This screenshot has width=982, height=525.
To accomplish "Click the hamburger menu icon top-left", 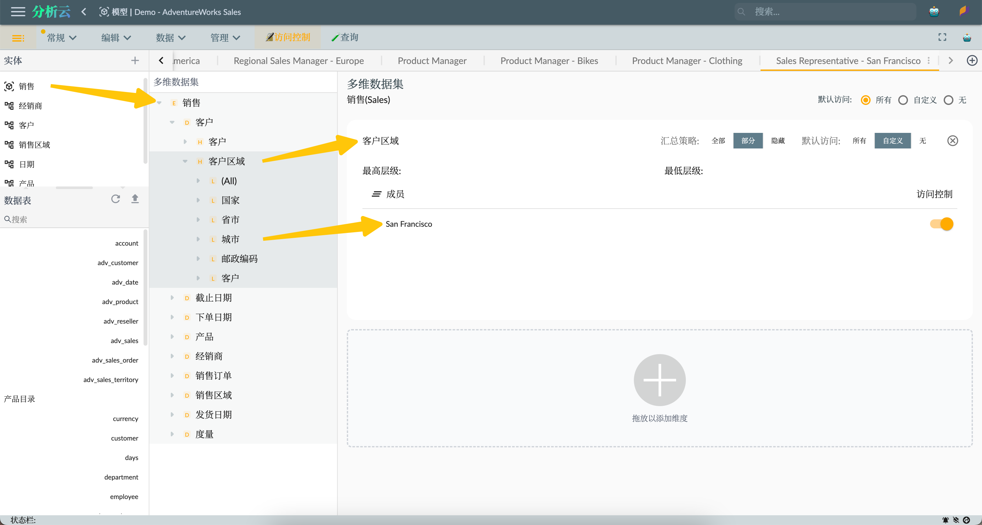I will [18, 12].
